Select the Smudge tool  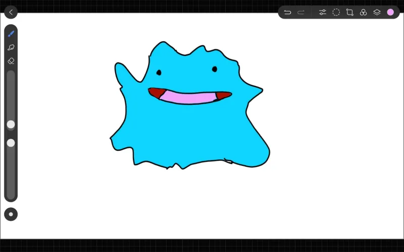point(11,47)
